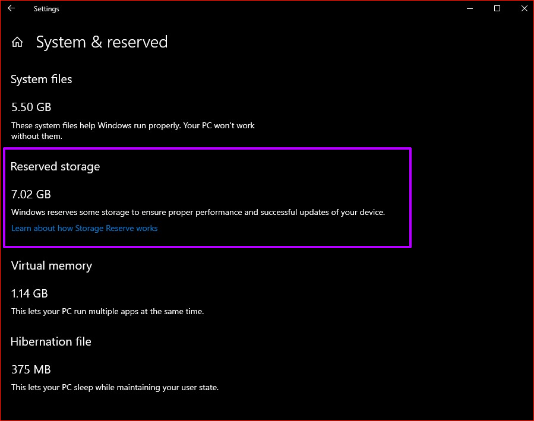Viewport: 534px width, 421px height.
Task: Click the Home icon beside the page title
Action: pos(18,42)
